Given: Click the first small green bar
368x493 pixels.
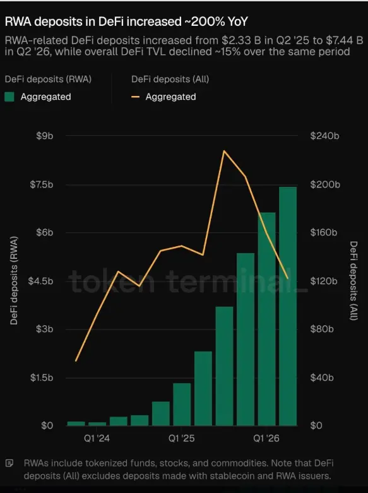Looking at the screenshot, I should [76, 424].
